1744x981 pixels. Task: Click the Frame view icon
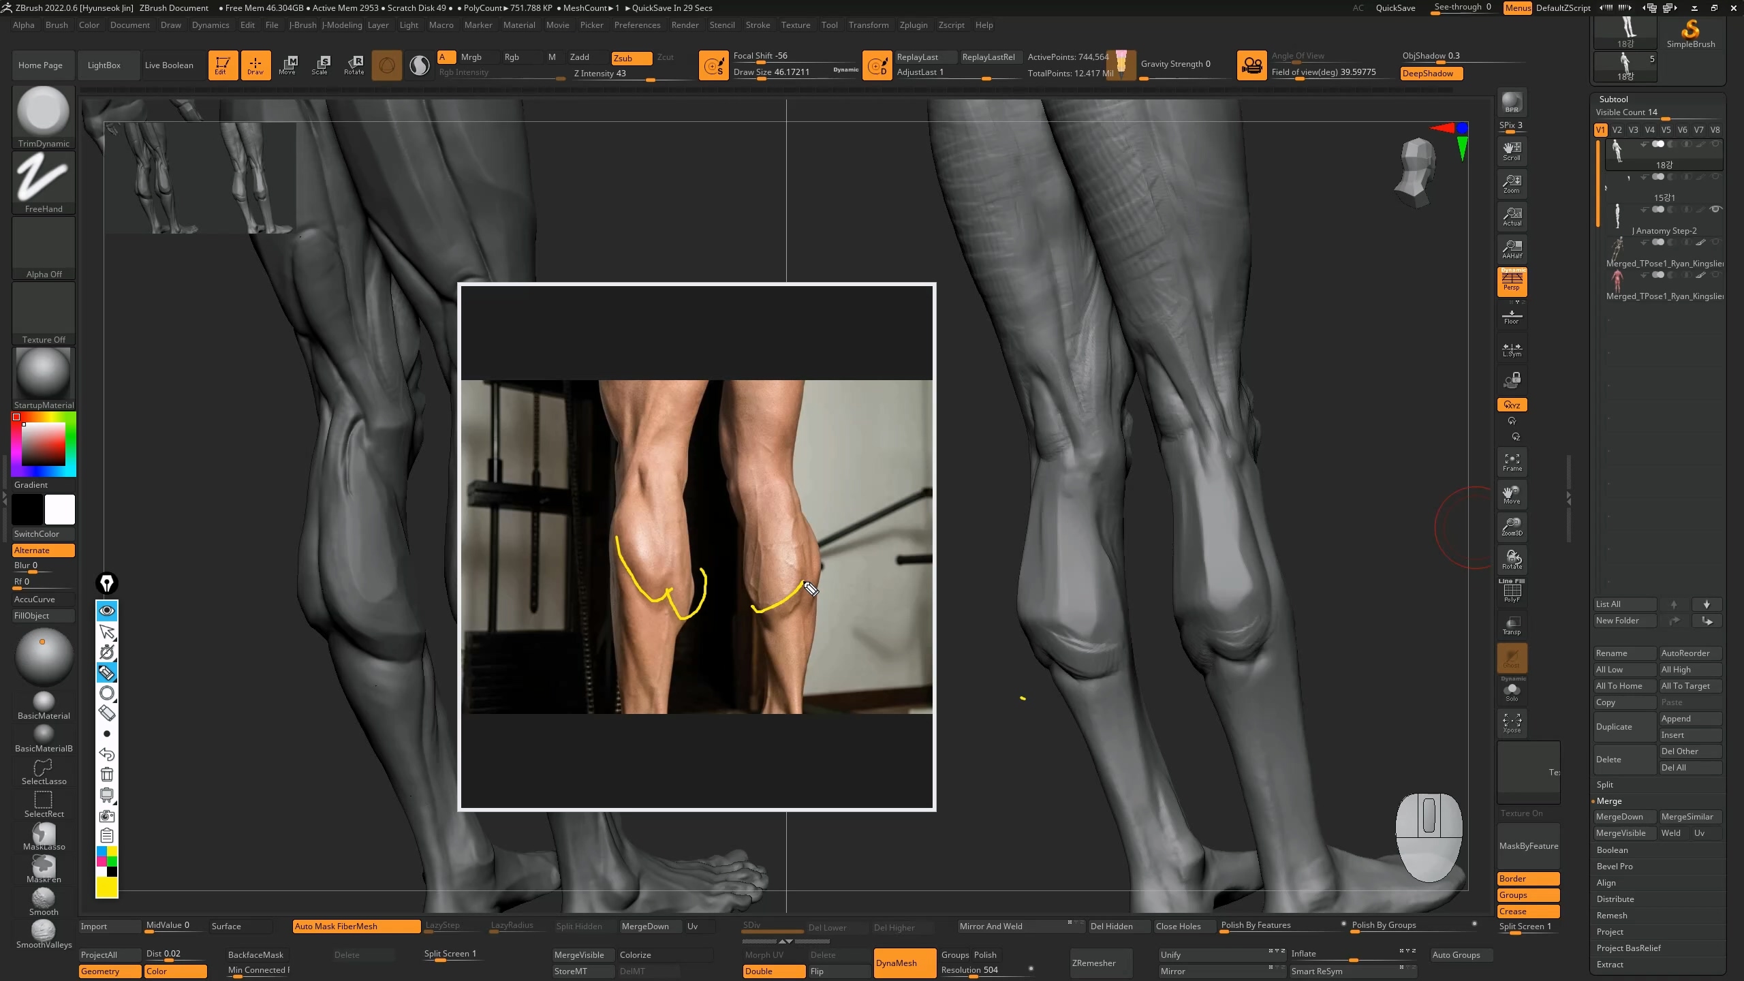point(1512,462)
